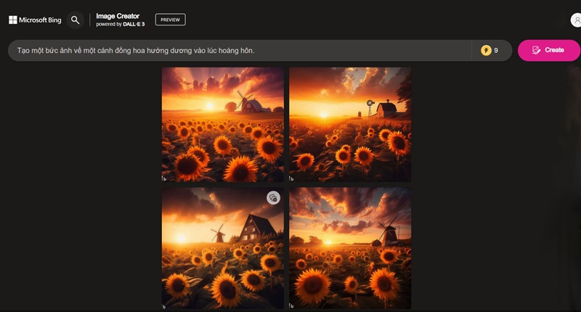Click the boost coin icon
581x312 pixels.
tap(486, 50)
